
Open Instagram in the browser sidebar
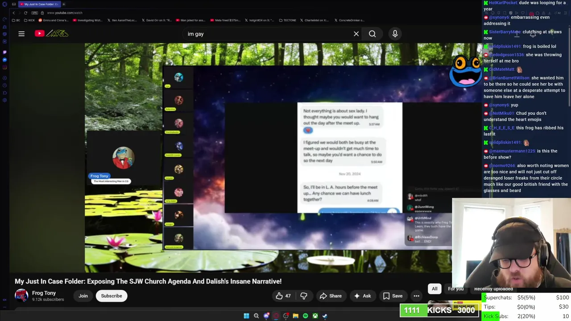(4, 67)
